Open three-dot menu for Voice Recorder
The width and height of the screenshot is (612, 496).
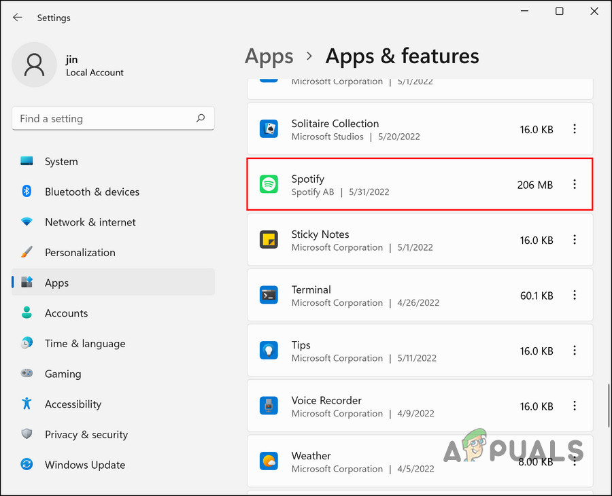(x=575, y=406)
